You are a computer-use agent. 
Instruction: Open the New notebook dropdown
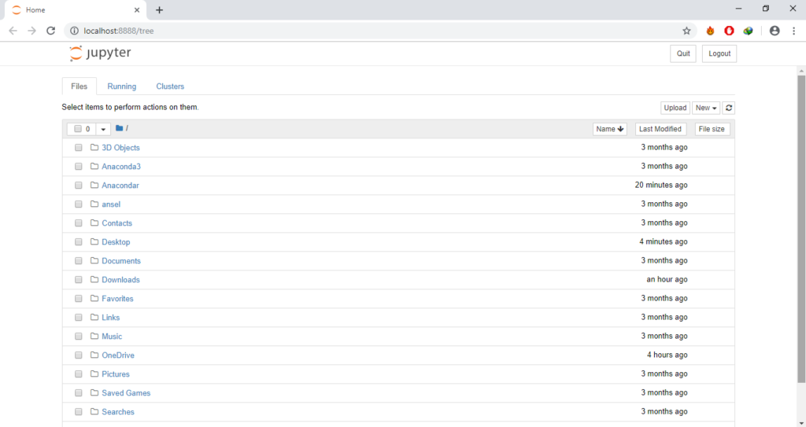[706, 108]
